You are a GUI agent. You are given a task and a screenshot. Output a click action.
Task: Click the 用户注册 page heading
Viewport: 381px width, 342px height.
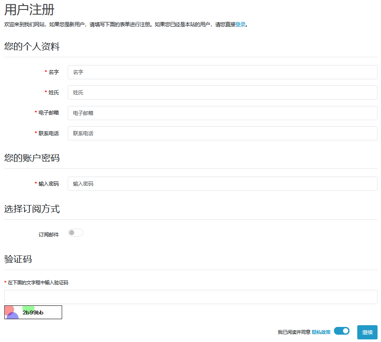pyautogui.click(x=29, y=10)
